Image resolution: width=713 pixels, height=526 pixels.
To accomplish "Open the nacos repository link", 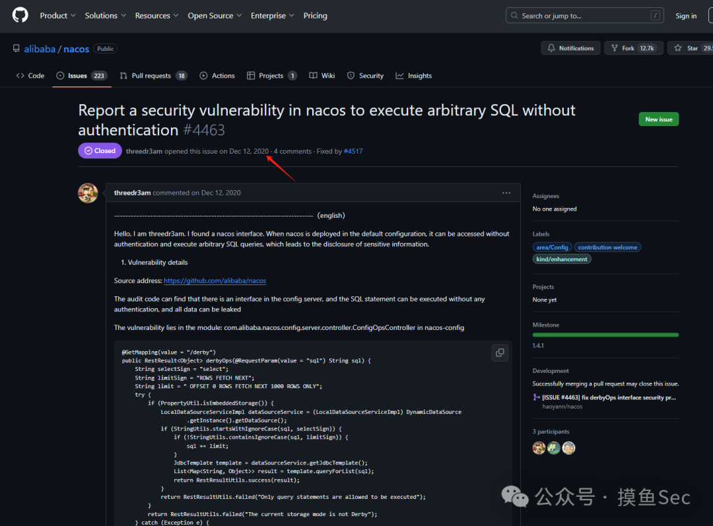I will coord(76,49).
